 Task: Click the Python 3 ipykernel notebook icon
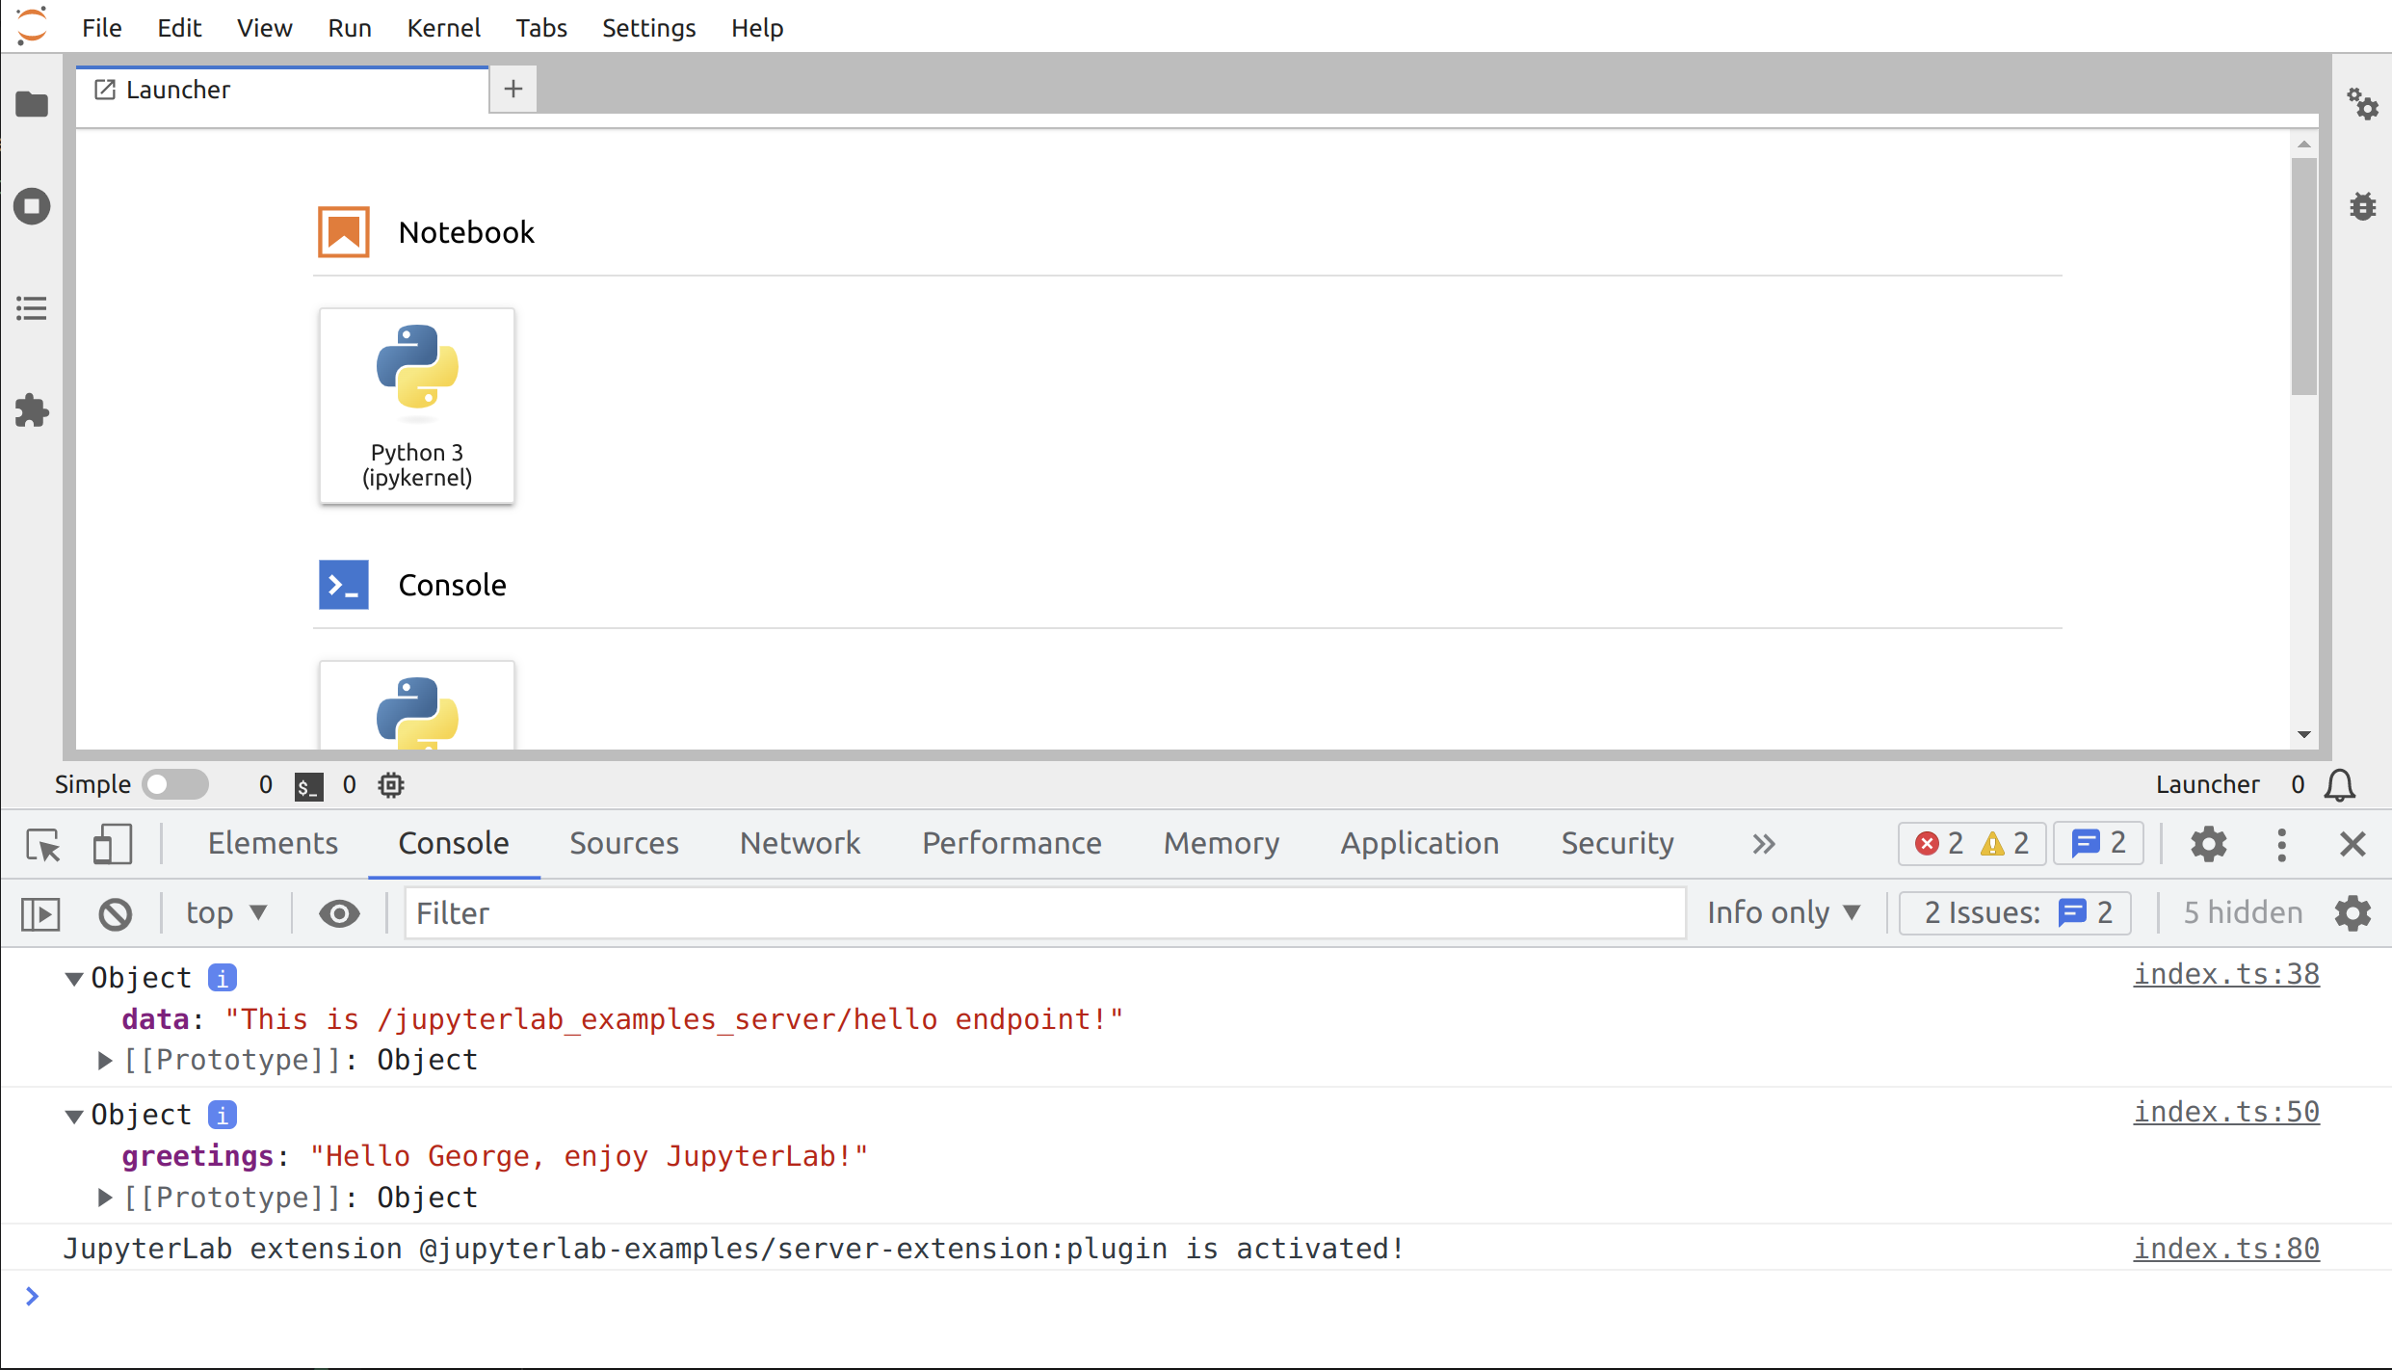(x=415, y=404)
